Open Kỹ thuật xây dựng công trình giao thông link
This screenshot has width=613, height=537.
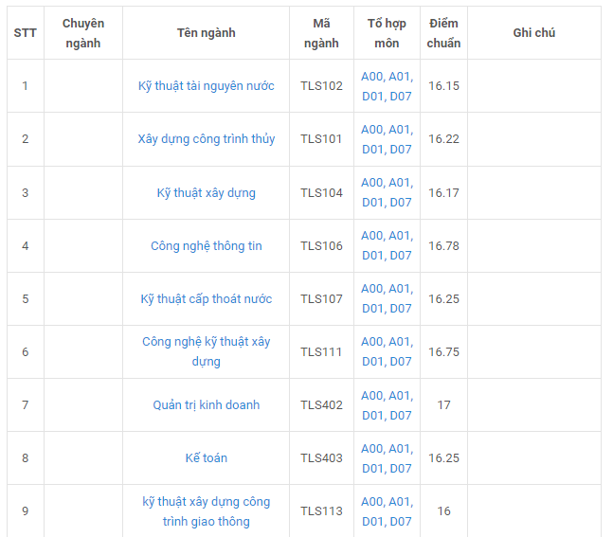(206, 511)
